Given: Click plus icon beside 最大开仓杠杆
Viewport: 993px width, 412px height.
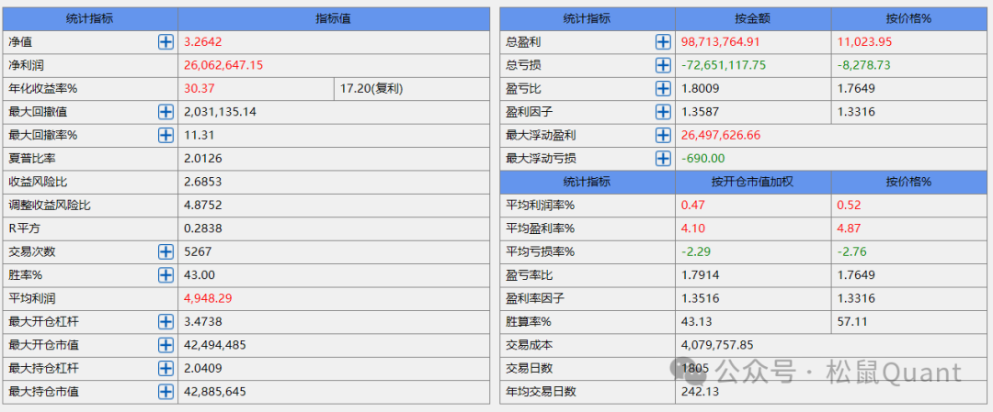Looking at the screenshot, I should pyautogui.click(x=165, y=321).
